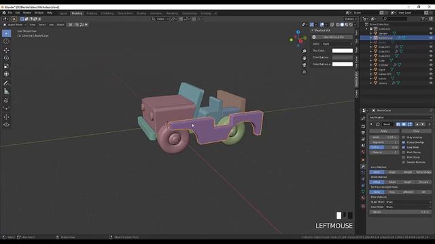
Task: Switch to the Sculpting workspace tab
Action: 92,14
